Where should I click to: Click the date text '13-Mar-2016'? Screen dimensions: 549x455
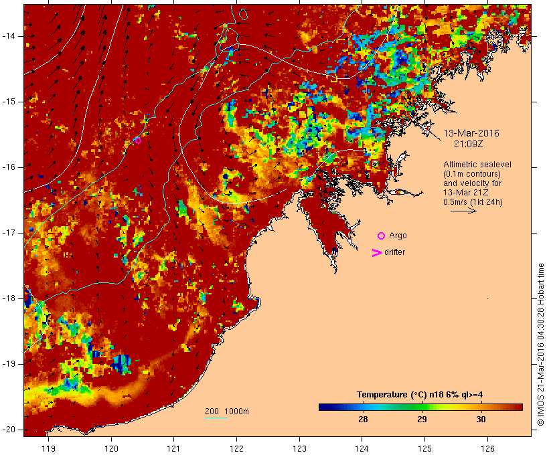[471, 133]
